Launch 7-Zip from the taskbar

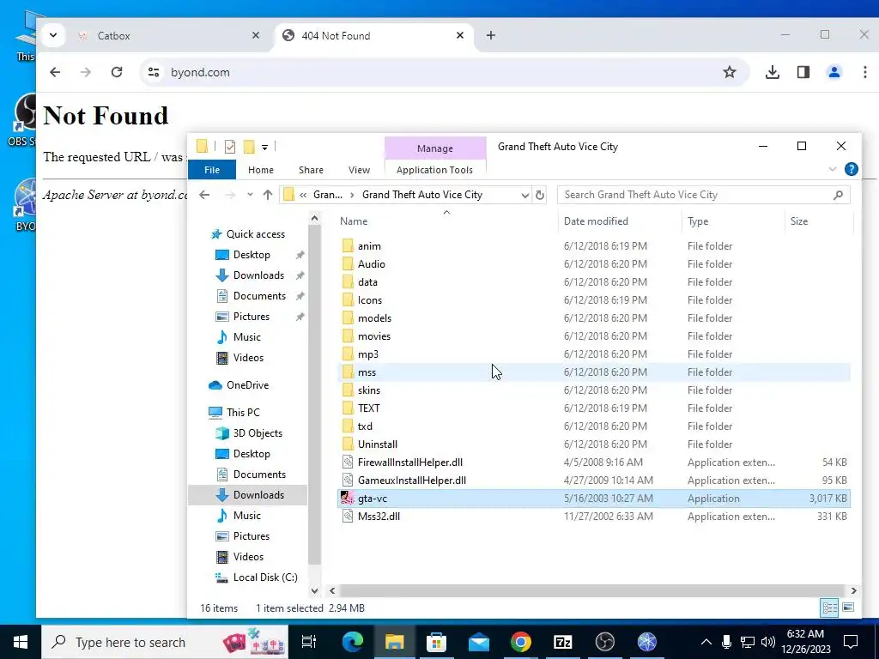tap(562, 642)
